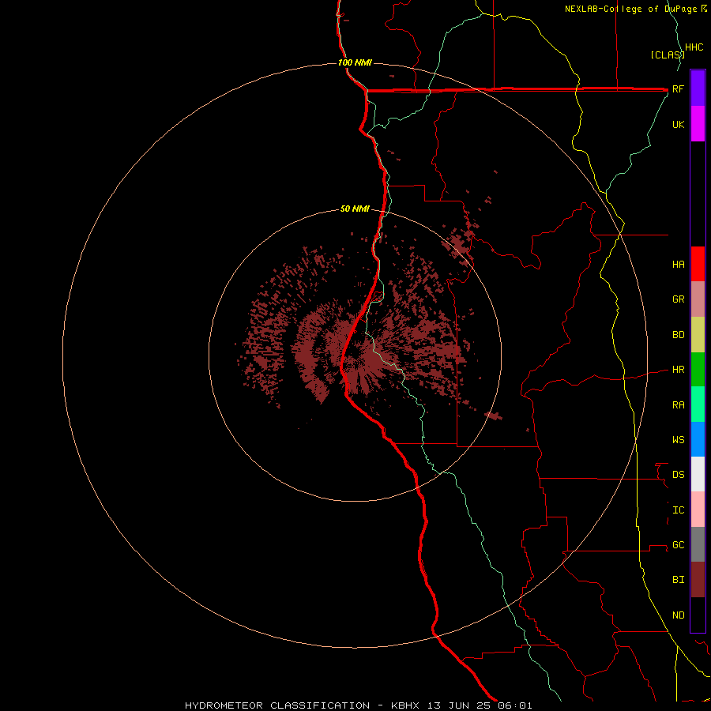Click the GR legend label
The image size is (711, 711).
click(x=679, y=299)
